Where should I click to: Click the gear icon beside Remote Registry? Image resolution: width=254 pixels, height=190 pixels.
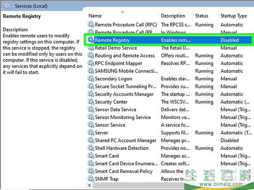coord(91,40)
